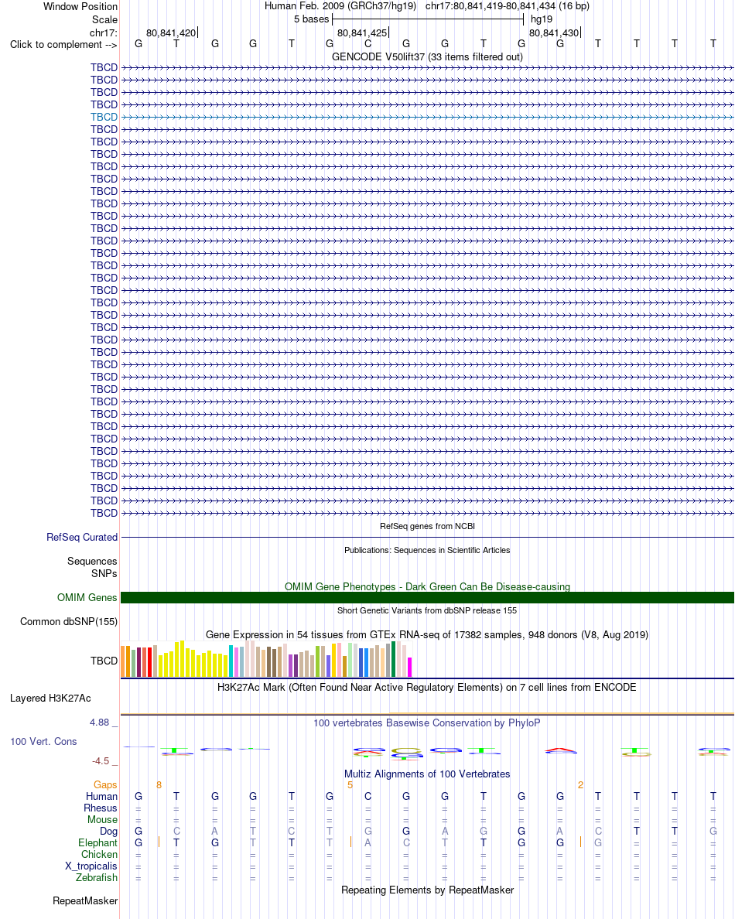
Task: Open Repeating Elements by RepeatMasker title
Action: [427, 890]
